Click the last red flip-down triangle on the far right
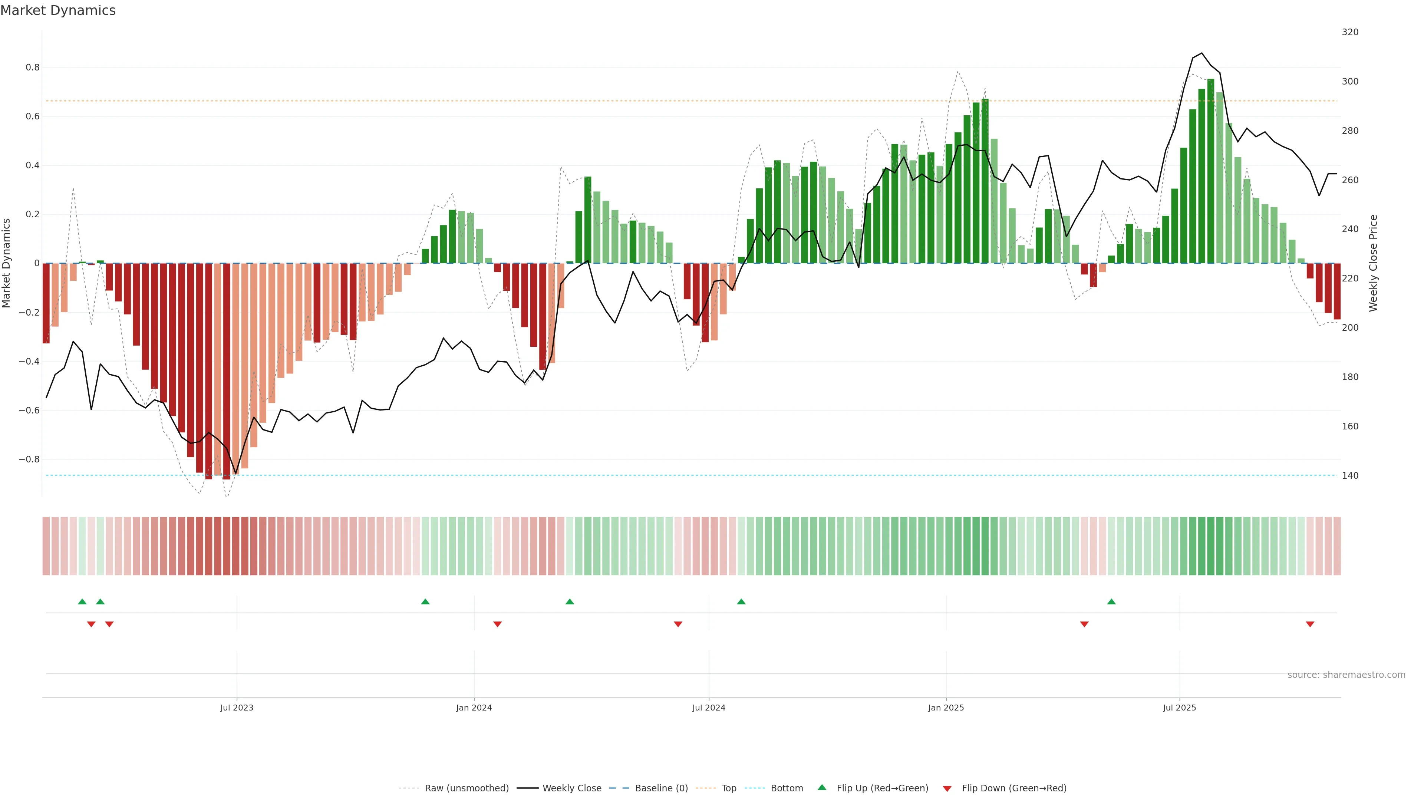This screenshot has height=801, width=1424. coord(1310,624)
